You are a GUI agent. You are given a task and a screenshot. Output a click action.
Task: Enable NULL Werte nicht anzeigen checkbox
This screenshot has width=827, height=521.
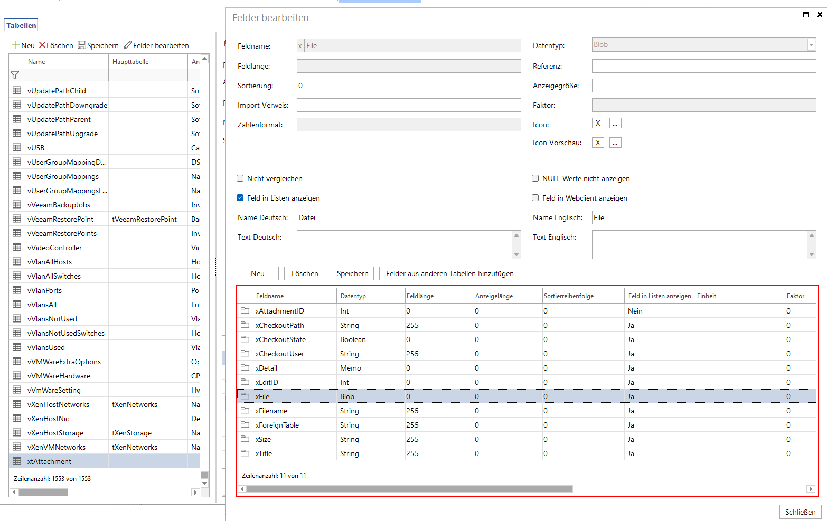[x=535, y=178]
